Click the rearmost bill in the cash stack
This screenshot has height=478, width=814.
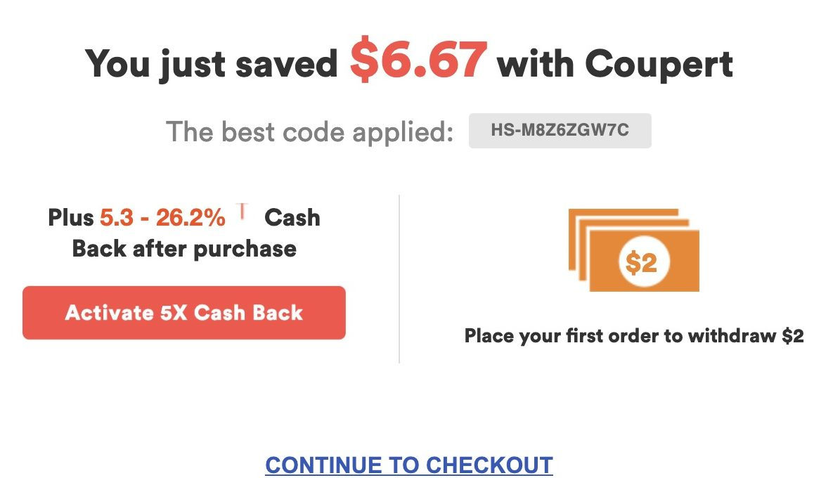[x=624, y=212]
